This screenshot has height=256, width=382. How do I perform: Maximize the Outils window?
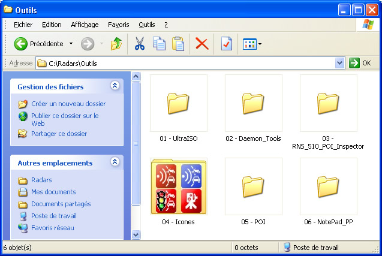tap(358, 10)
